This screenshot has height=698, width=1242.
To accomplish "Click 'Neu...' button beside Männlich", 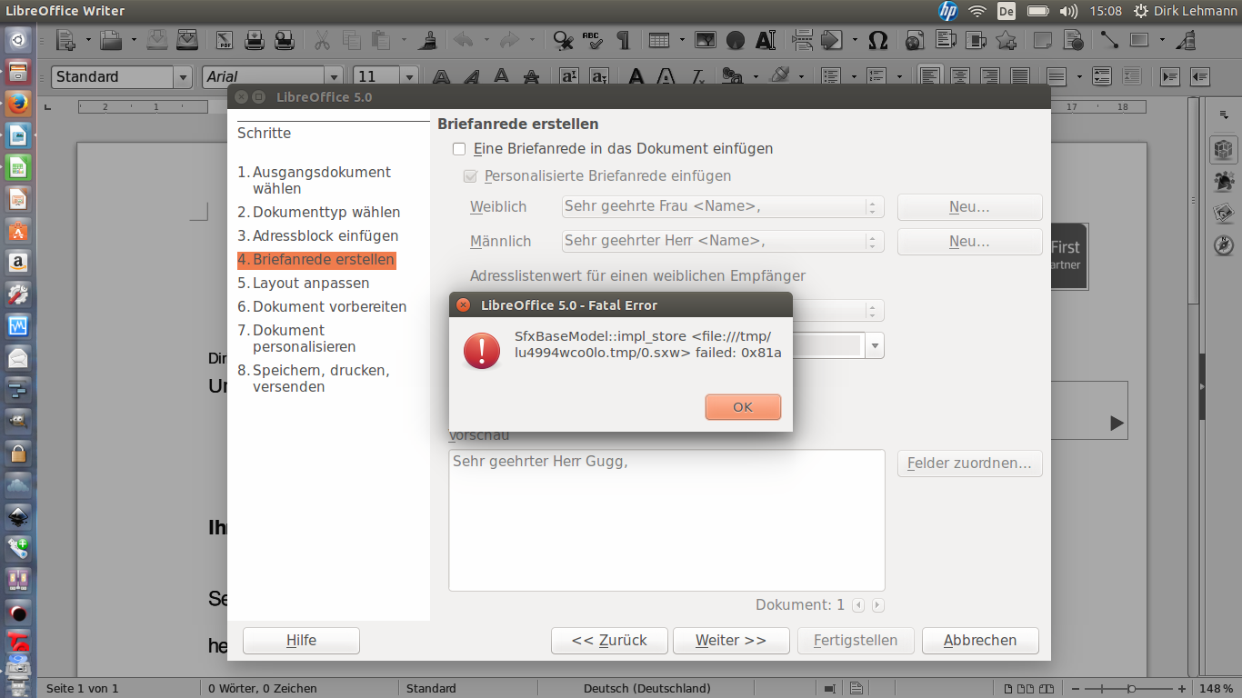I will (x=969, y=241).
